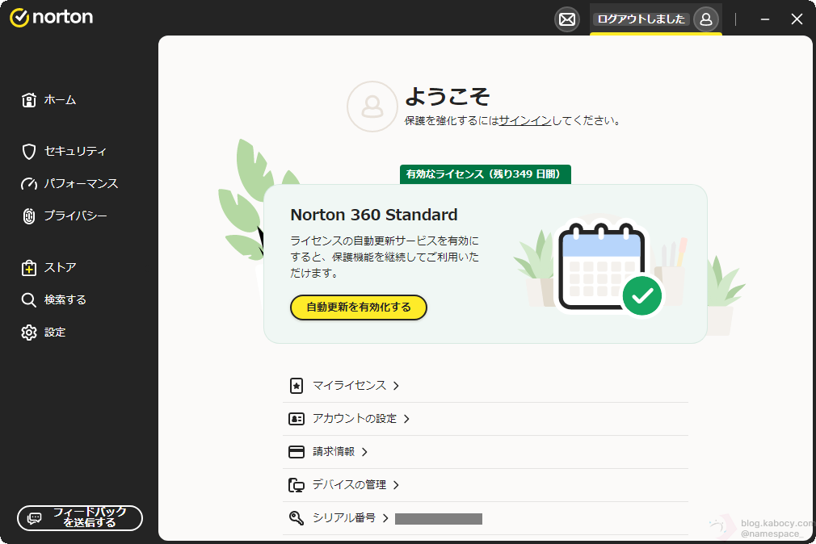Click the サインイン link
816x544 pixels.
(525, 121)
